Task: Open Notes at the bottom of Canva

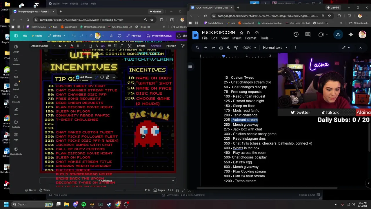Action: coord(30,190)
